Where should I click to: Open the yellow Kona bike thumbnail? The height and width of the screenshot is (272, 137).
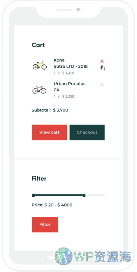click(x=40, y=65)
